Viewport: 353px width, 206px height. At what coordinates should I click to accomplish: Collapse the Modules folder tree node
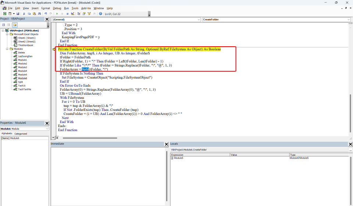pos(7,49)
